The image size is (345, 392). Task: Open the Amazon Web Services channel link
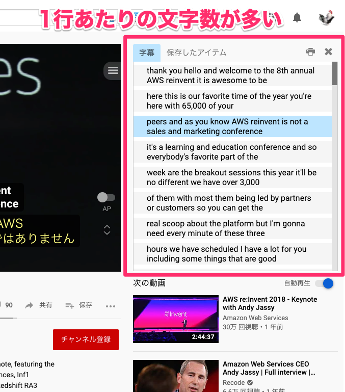coord(255,318)
